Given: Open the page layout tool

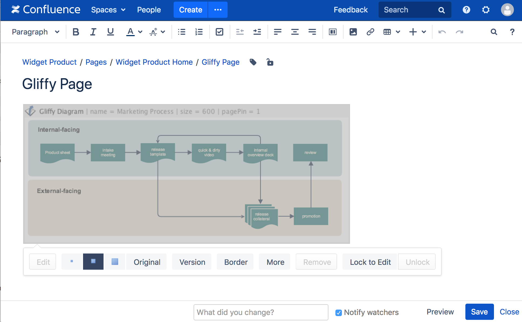Looking at the screenshot, I should point(332,32).
